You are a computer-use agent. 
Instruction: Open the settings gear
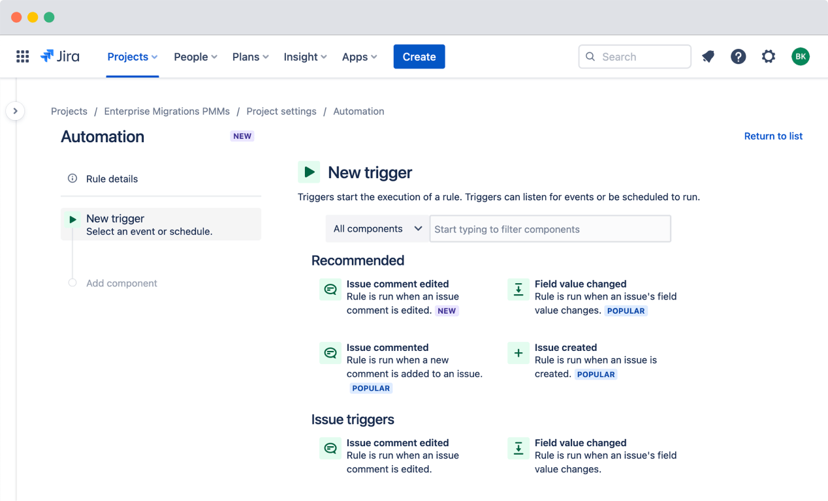769,57
